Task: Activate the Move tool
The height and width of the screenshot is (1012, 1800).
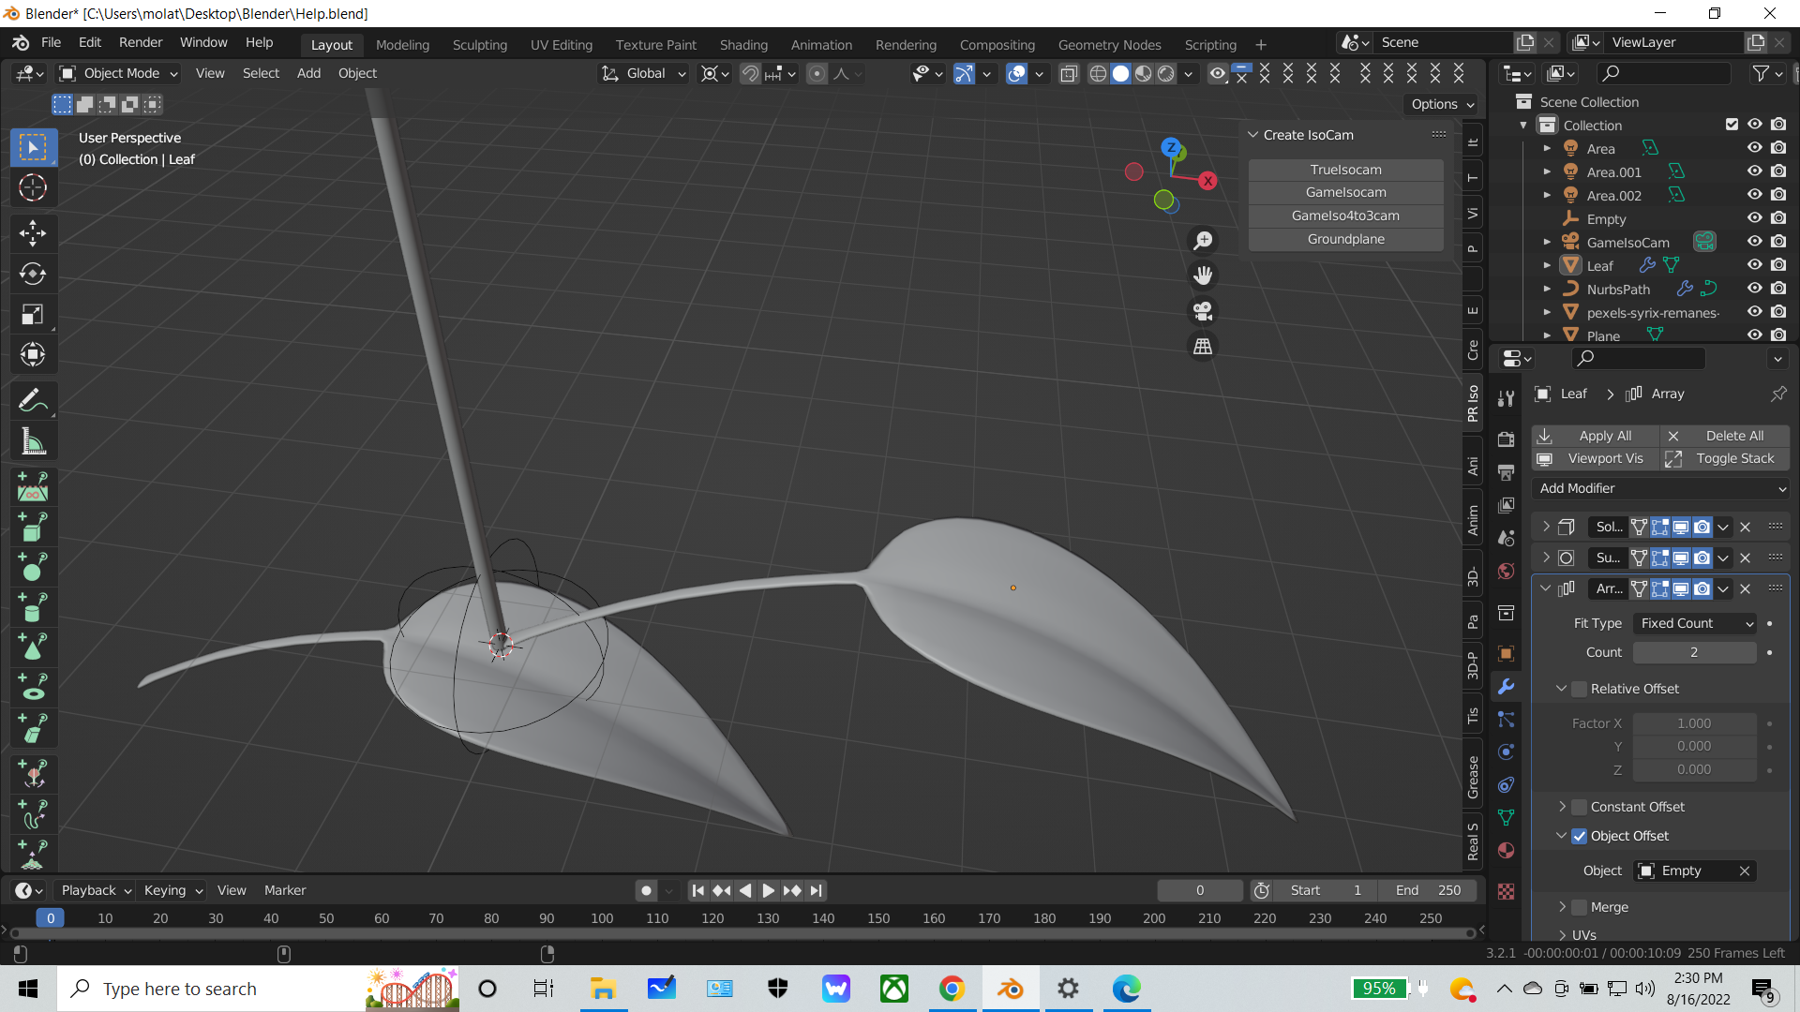Action: (x=33, y=232)
